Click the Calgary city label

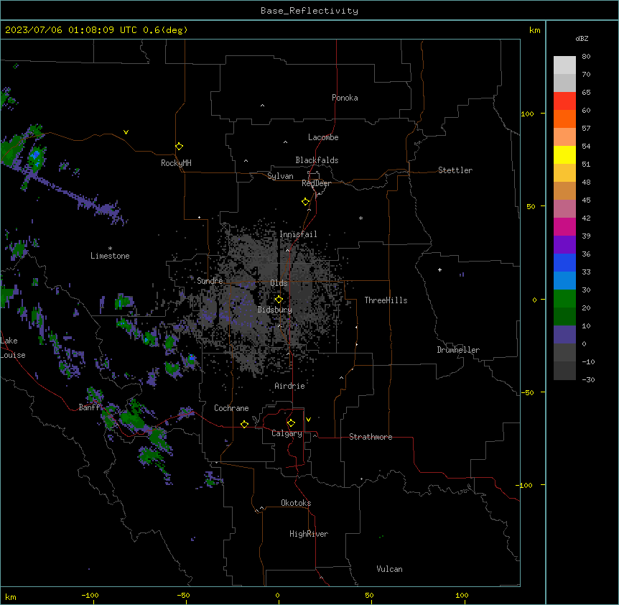[x=287, y=433]
